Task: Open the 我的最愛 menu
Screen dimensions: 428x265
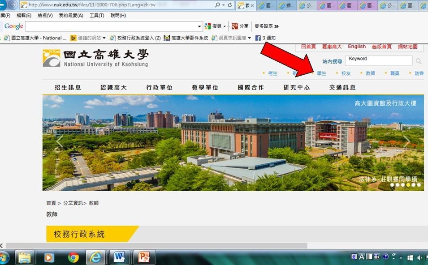Action: pos(71,16)
